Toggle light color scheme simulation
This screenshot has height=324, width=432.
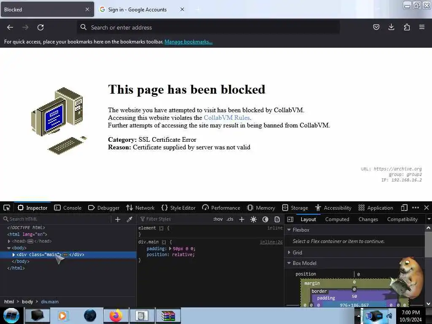(254, 219)
